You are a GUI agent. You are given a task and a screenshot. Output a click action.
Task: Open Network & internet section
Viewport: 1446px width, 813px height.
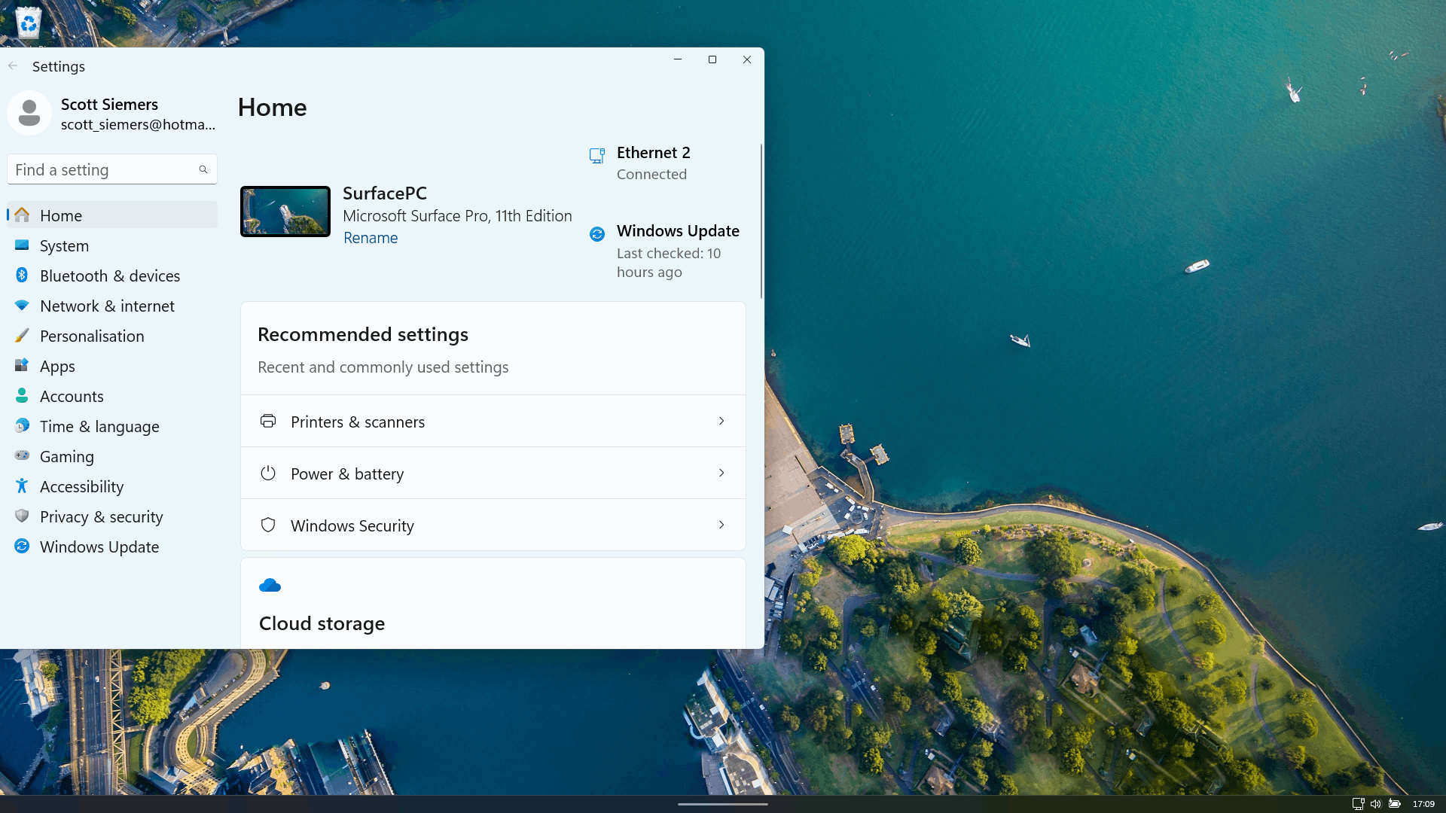tap(112, 306)
